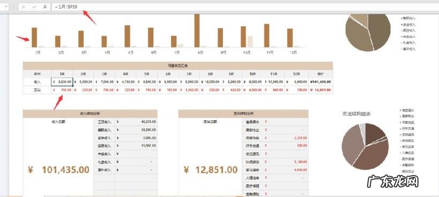Select the 10月 income cell ¥9,000.00
The width and height of the screenshot is (439, 197).
252,82
